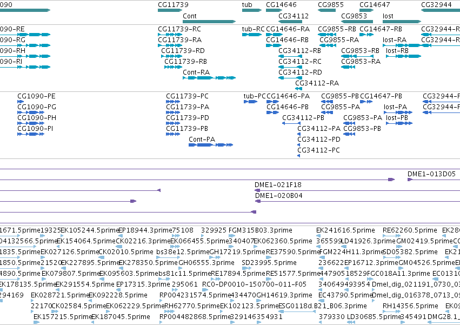The image size is (460, 325).
Task: Select the CG11739-RB transcript label
Action: coord(185,62)
